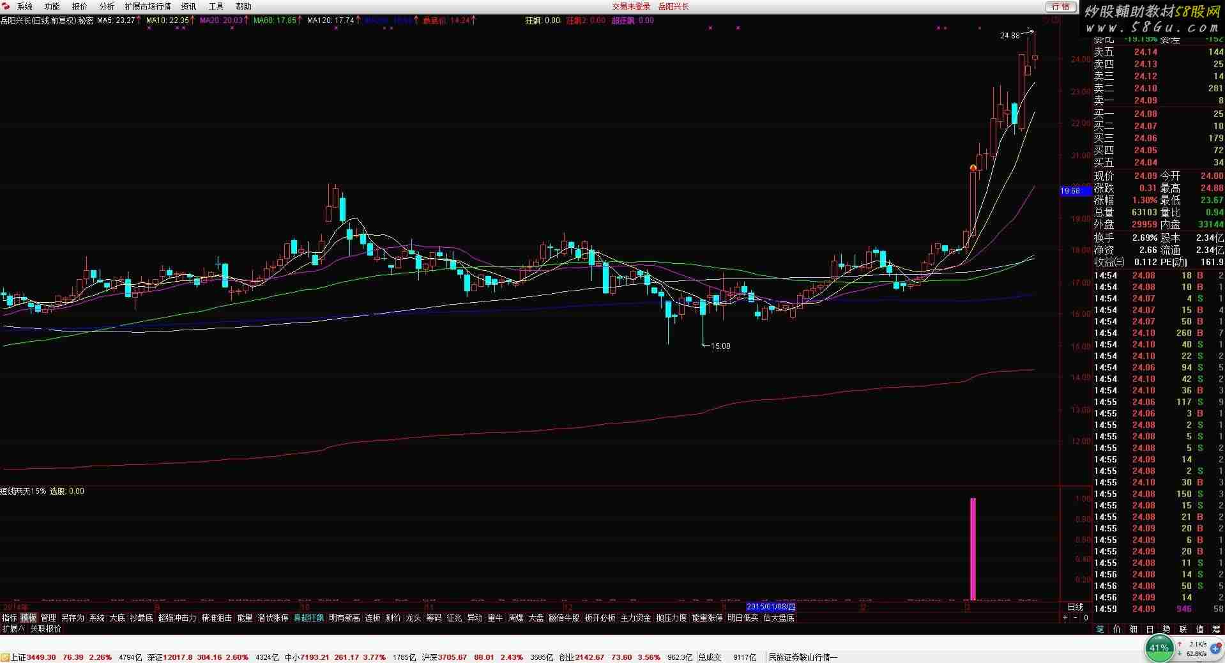Open the 关联报价 related quotes button

click(46, 629)
